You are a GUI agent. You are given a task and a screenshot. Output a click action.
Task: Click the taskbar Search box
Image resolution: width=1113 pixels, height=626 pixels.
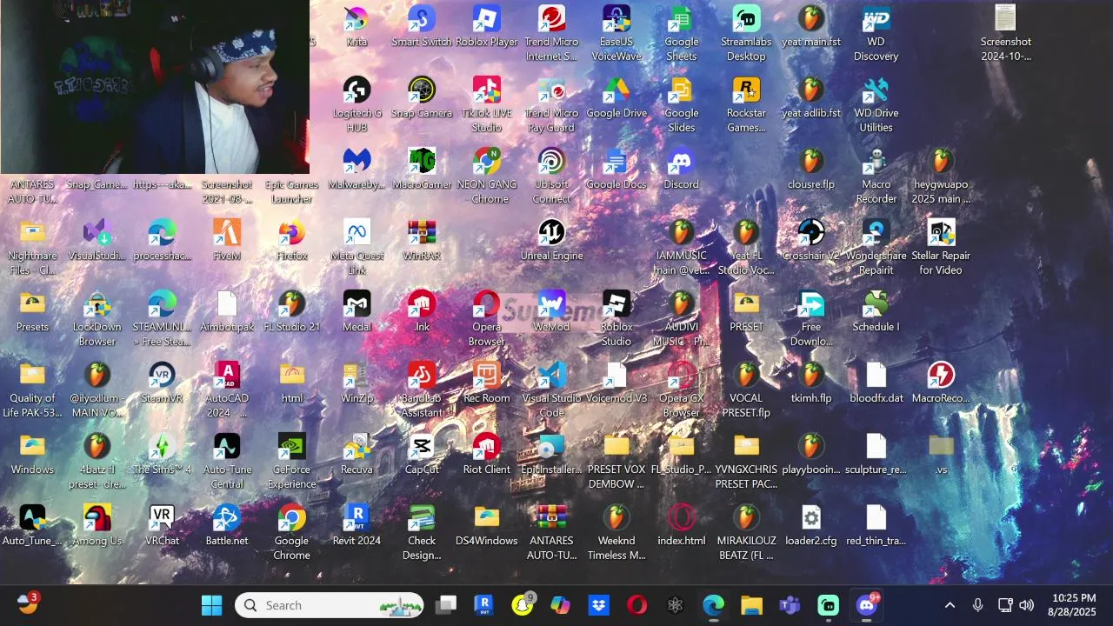point(329,605)
